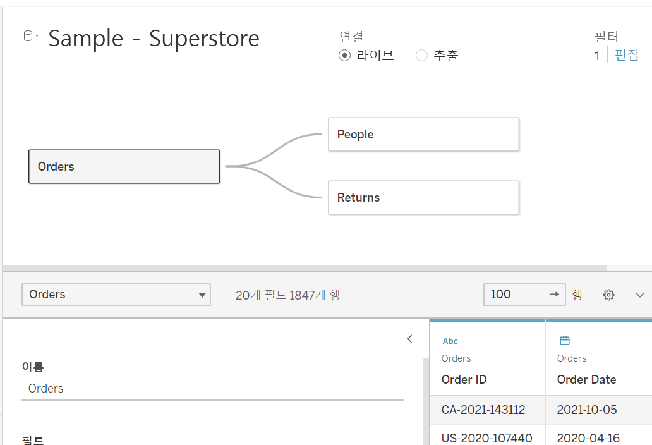Open the data source database icon menu
The width and height of the screenshot is (652, 445).
pos(30,36)
